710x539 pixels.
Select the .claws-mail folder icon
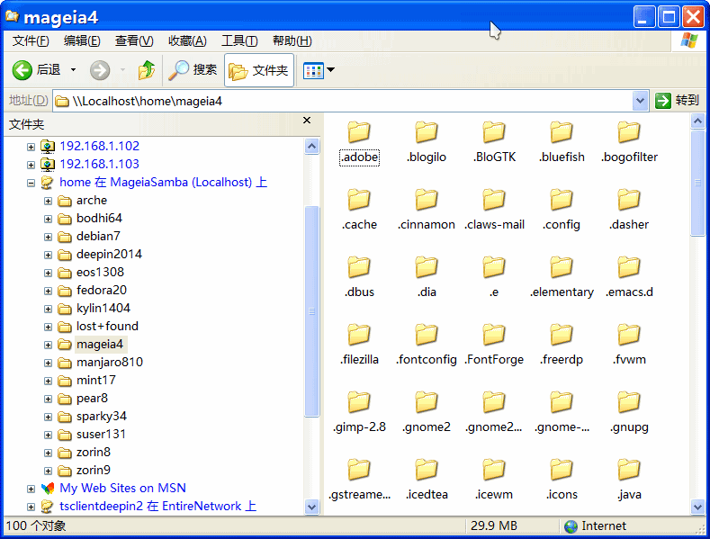(x=493, y=199)
